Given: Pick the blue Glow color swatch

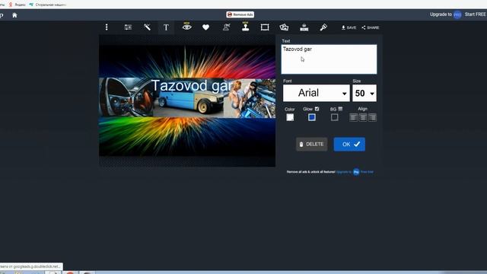Looking at the screenshot, I should click(x=312, y=117).
